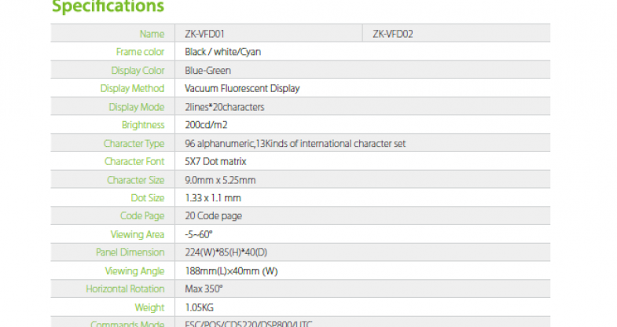Click the 1.05KG weight value
The image size is (617, 327).
(201, 307)
